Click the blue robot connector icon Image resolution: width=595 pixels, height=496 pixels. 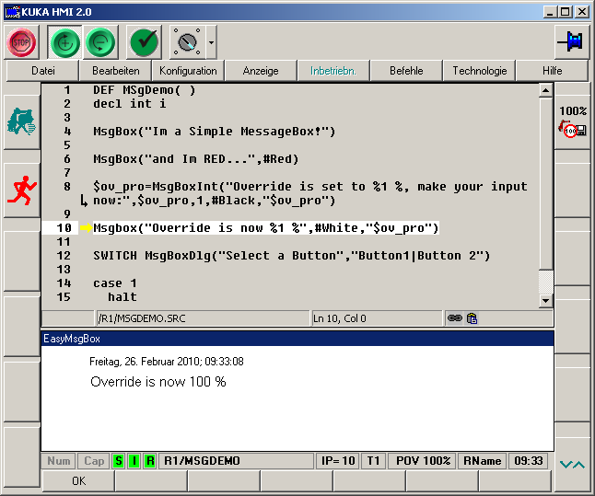[571, 41]
